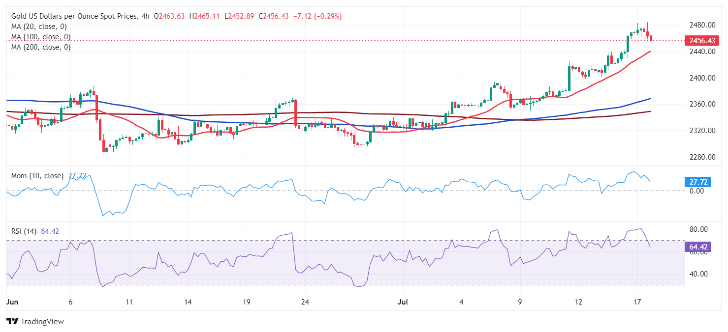Click the Mom (10, close) indicator label
This screenshot has height=332, width=728.
[x=36, y=175]
